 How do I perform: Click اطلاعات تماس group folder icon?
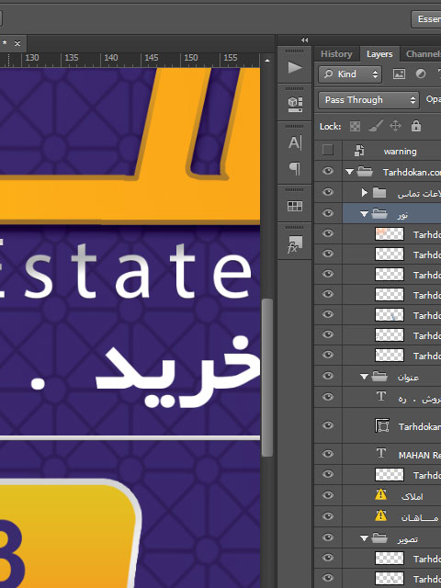pyautogui.click(x=379, y=193)
